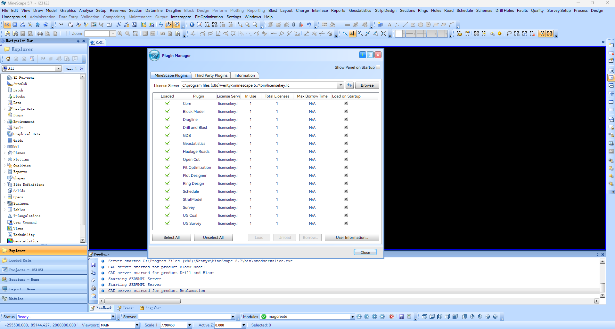Close the Plugin Manager using Close button

365,252
